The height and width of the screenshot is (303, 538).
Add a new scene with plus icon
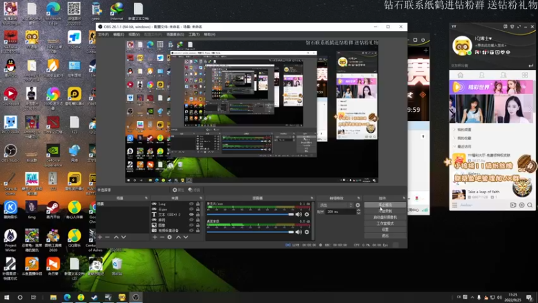coord(100,237)
